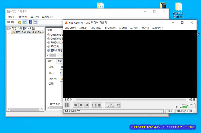This screenshot has height=133, width=201.
Task: Open the VLC 재생(L) menu
Action: [83, 28]
